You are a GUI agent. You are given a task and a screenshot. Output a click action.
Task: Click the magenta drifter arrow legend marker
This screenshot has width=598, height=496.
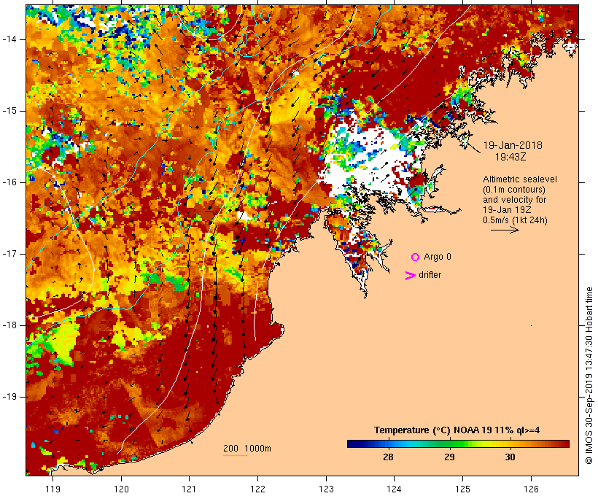411,276
